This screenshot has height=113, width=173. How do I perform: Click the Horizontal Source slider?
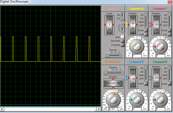(x=106, y=73)
